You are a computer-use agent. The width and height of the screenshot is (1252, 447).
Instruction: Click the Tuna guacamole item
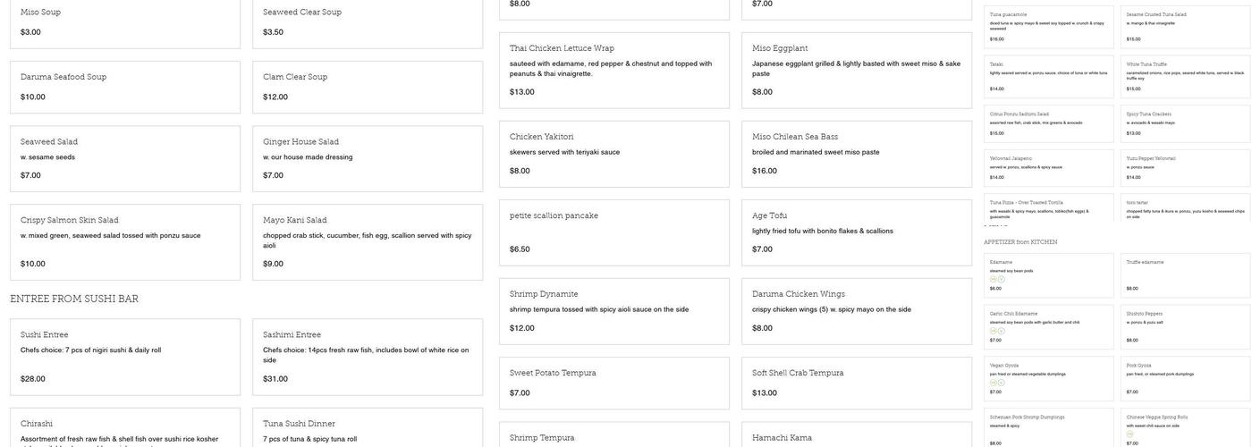coord(1043,27)
